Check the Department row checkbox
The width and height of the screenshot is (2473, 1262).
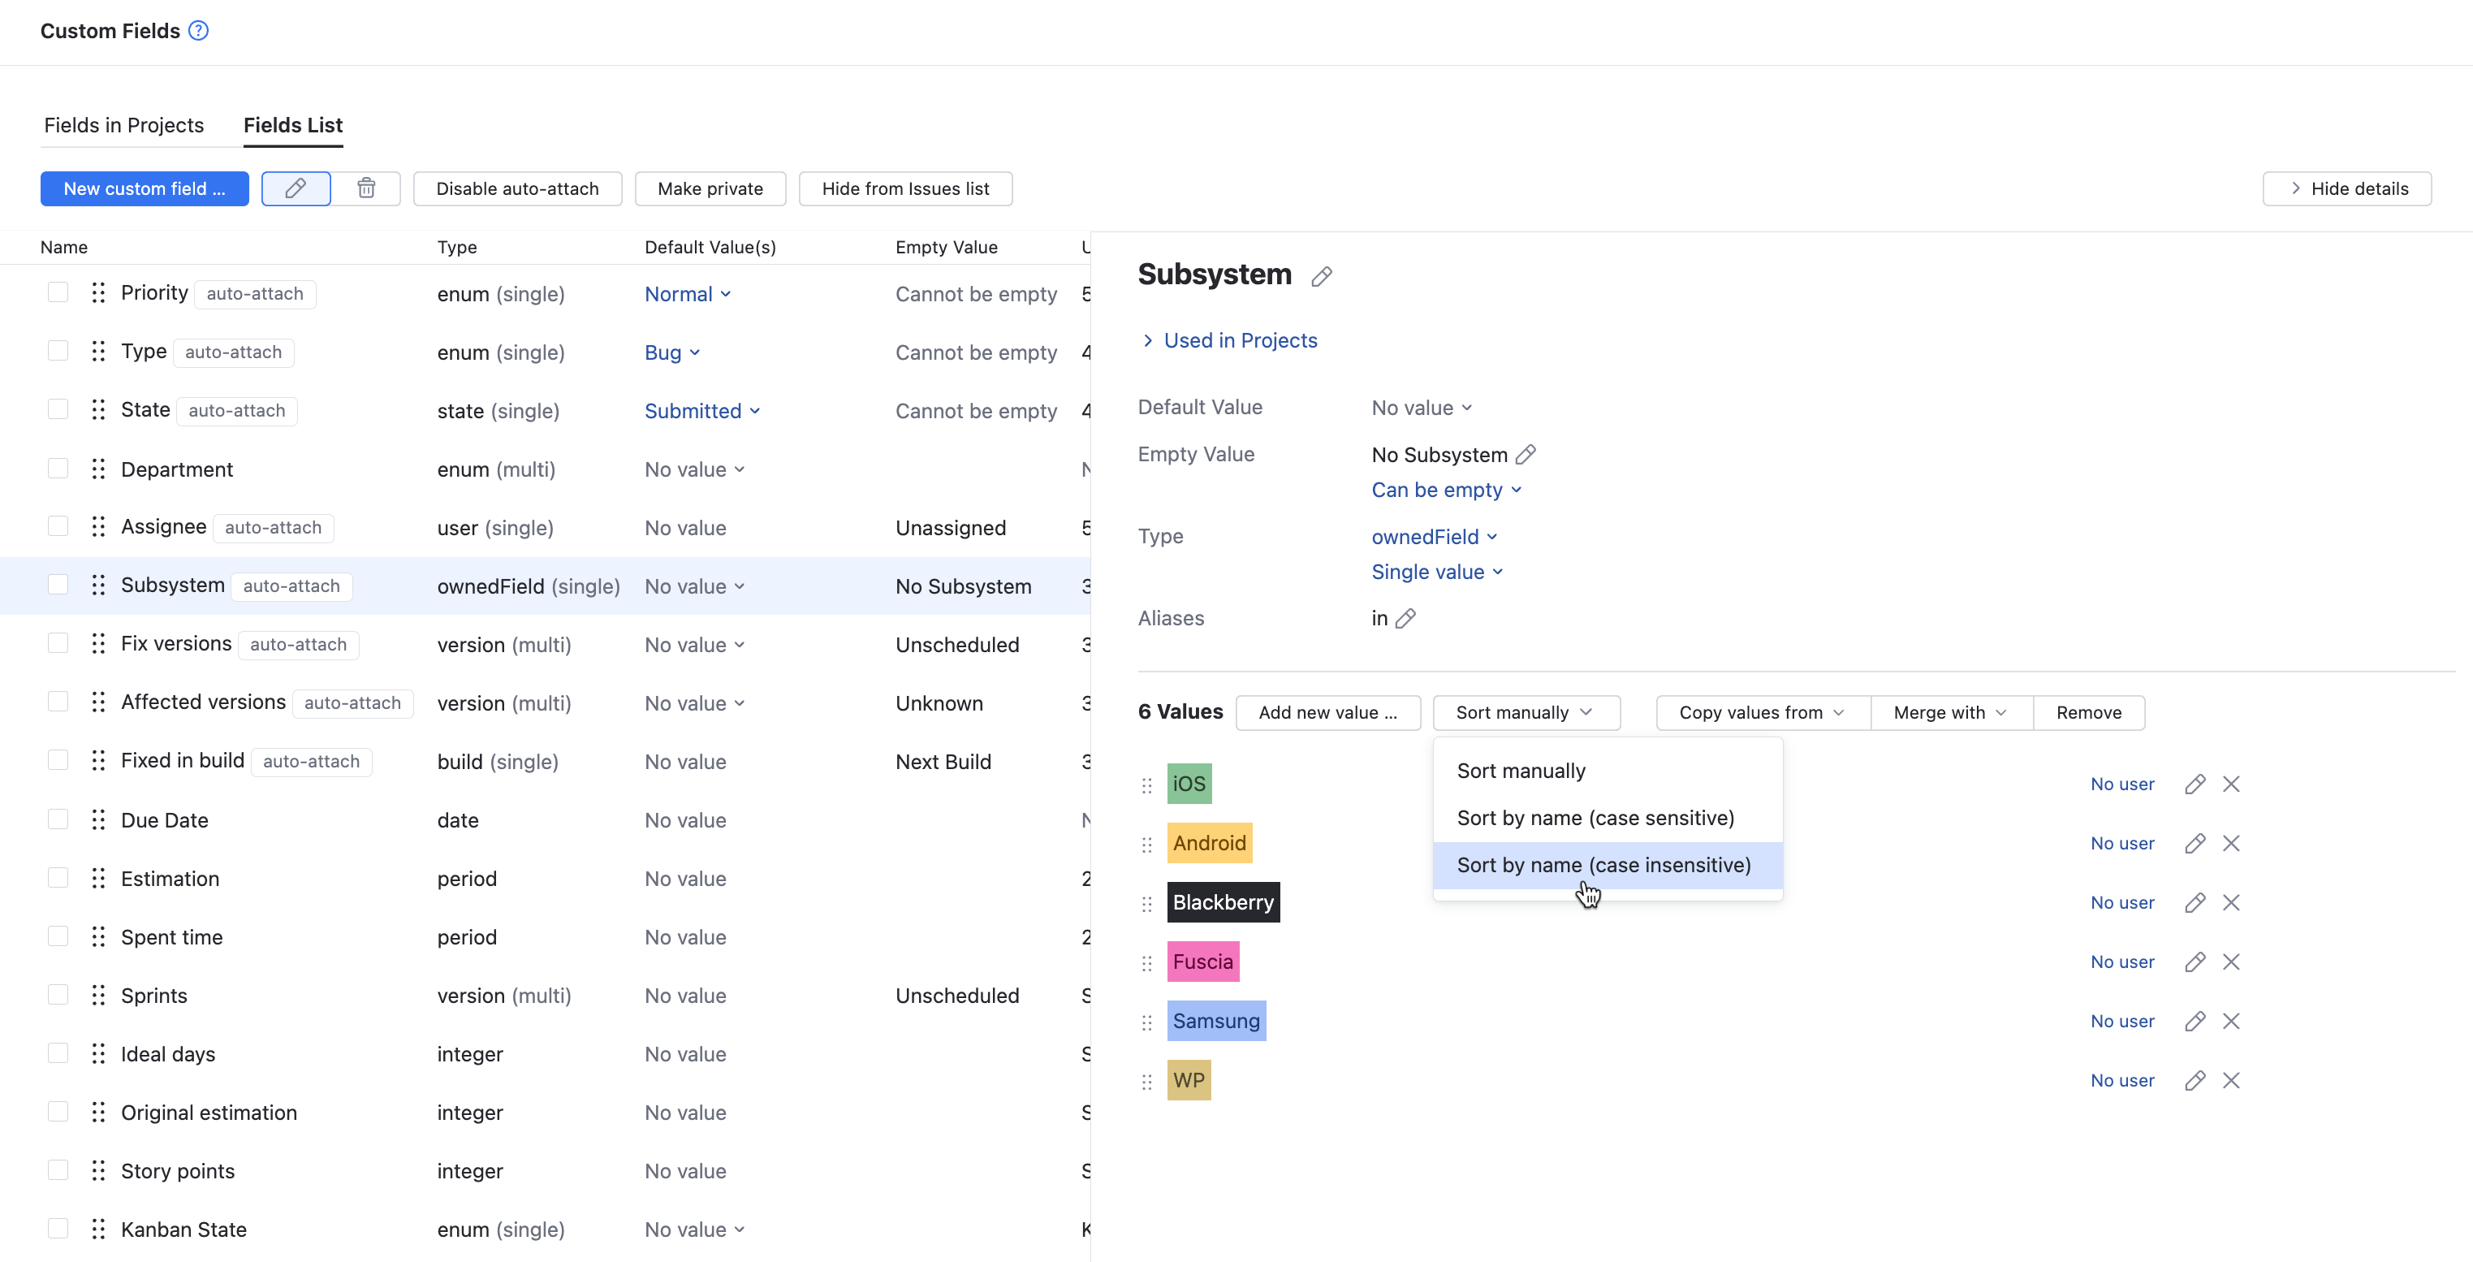point(58,468)
